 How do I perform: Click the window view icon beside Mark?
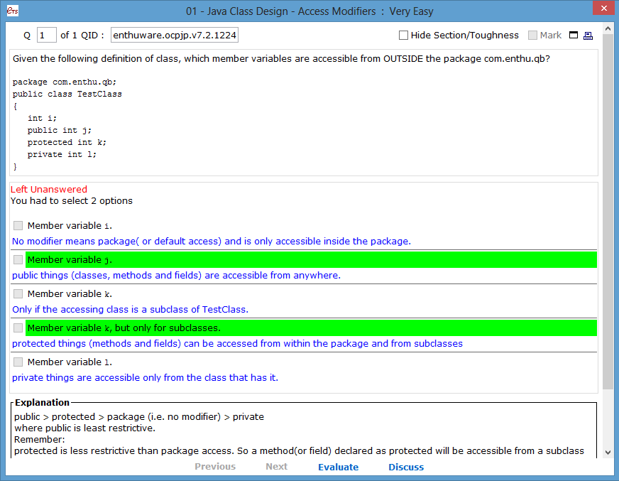pyautogui.click(x=574, y=36)
